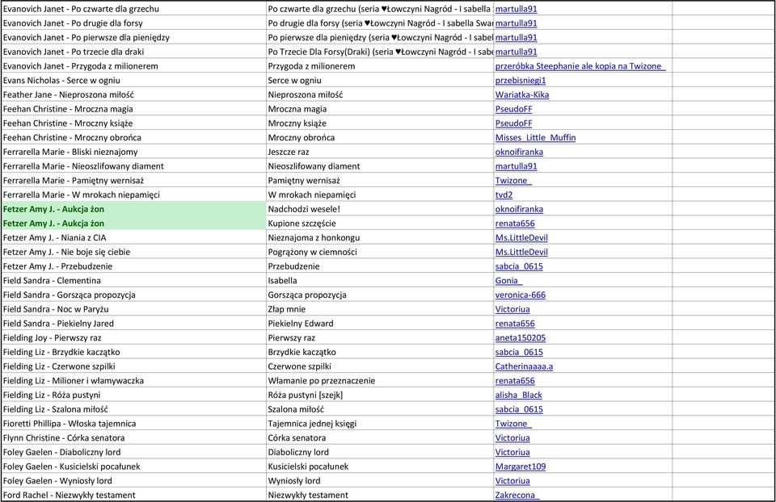Image resolution: width=776 pixels, height=502 pixels.
Task: Click the link 'przeróbka Steephanie ale kopia na Twizone_'
Action: point(580,65)
